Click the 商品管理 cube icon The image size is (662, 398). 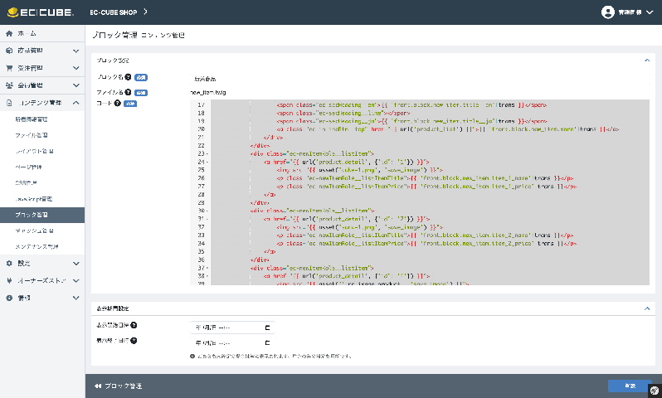[9, 51]
